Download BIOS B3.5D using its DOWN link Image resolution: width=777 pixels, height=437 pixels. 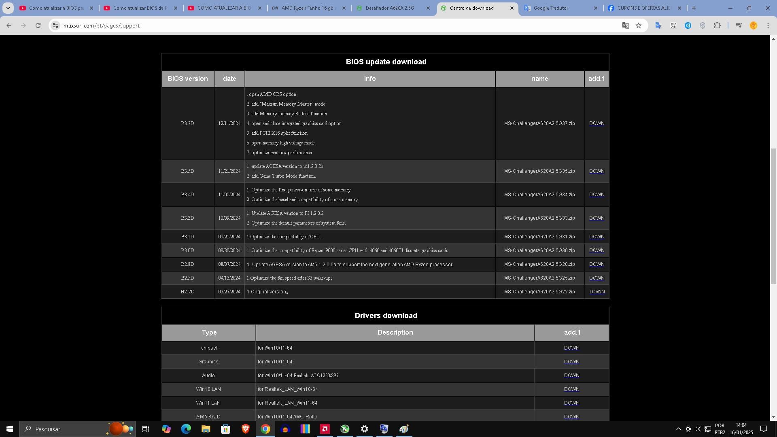[597, 171]
